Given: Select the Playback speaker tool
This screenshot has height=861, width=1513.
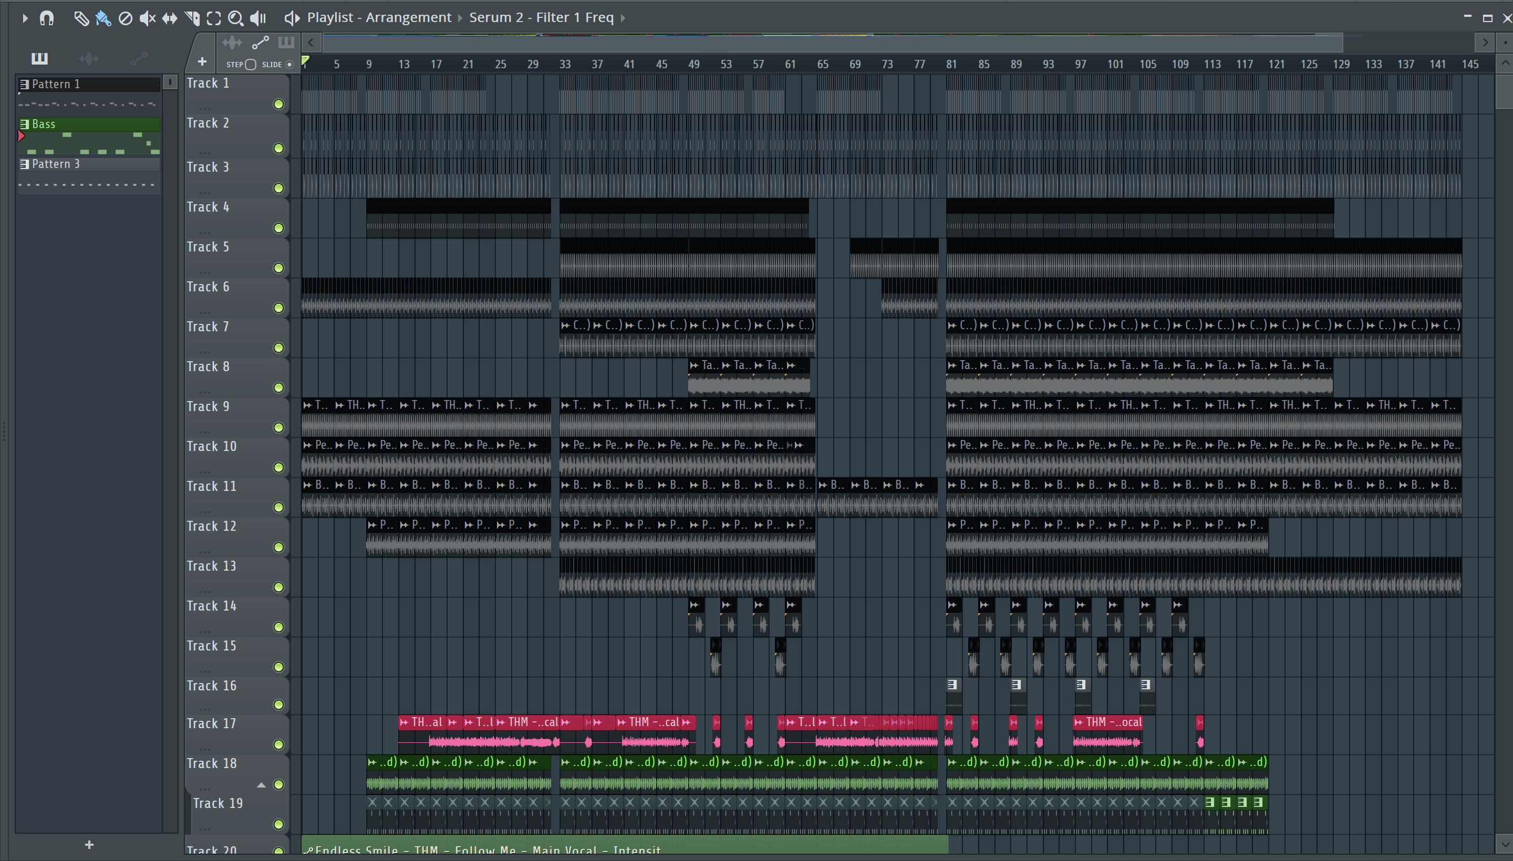Looking at the screenshot, I should (258, 18).
